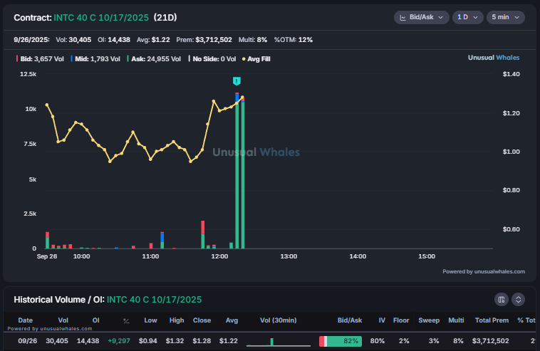This screenshot has height=351, width=540.
Task: Expand the 1 D time range dropdown
Action: pos(467,17)
